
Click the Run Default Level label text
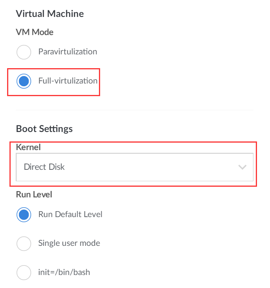pos(70,214)
